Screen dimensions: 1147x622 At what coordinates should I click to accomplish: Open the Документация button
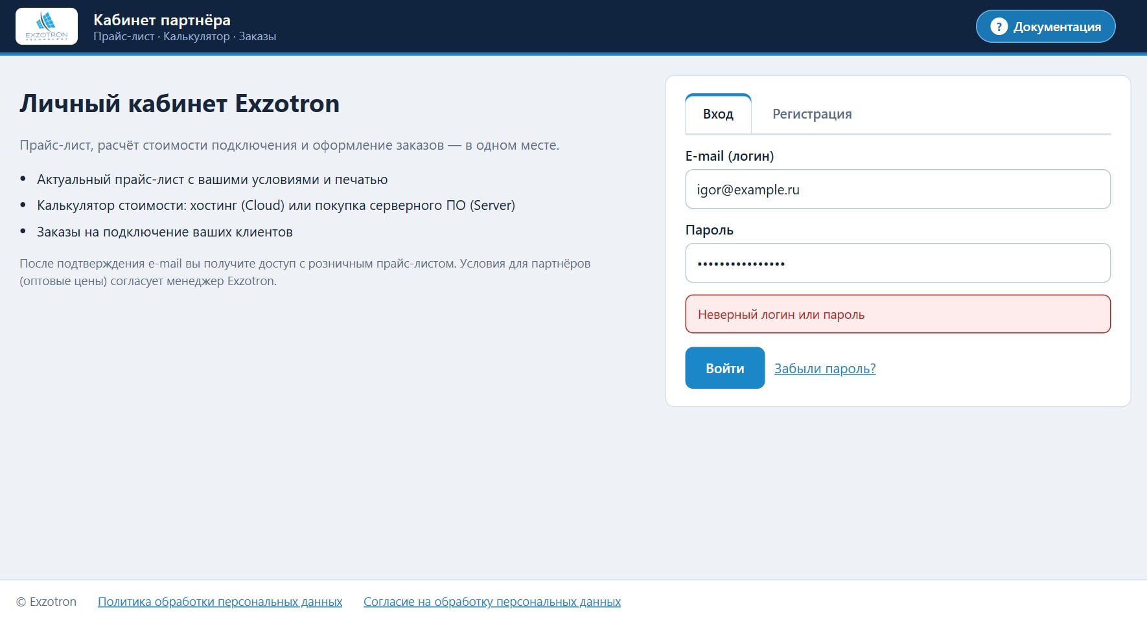(1045, 27)
